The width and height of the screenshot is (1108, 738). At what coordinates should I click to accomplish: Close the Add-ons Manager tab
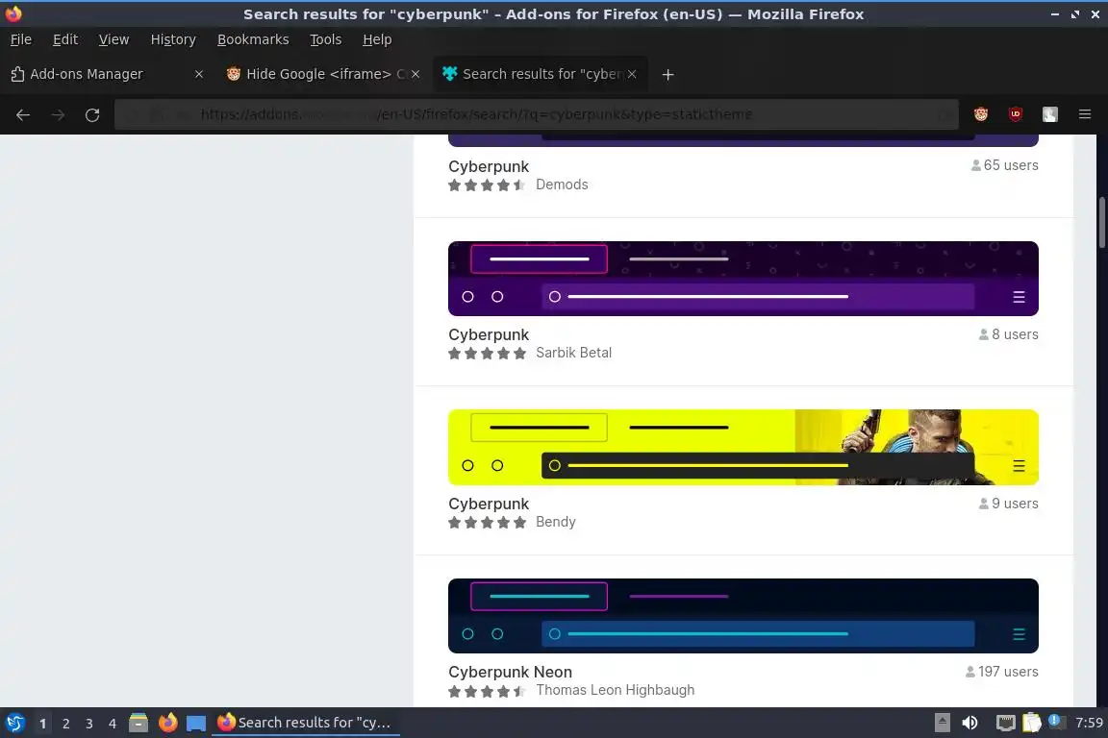198,74
